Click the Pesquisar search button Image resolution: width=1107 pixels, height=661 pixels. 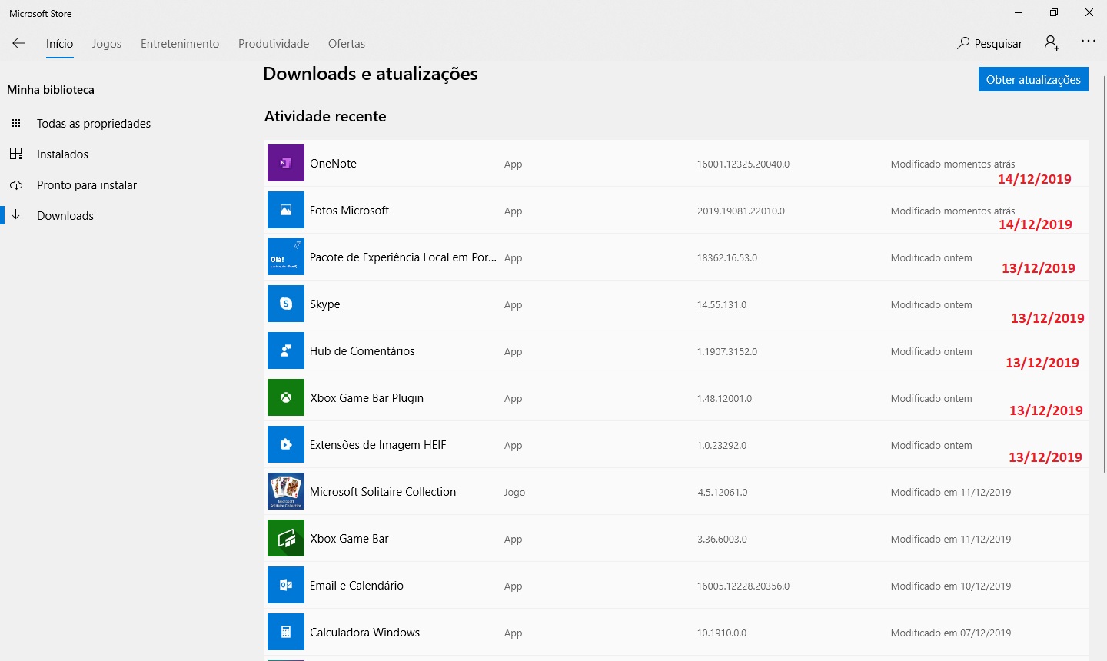[989, 43]
